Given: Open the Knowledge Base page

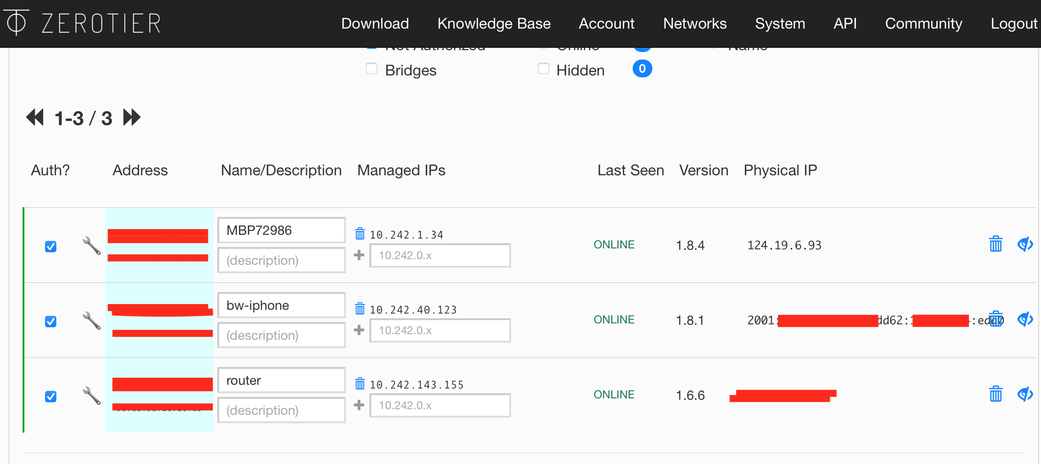Looking at the screenshot, I should click(494, 23).
